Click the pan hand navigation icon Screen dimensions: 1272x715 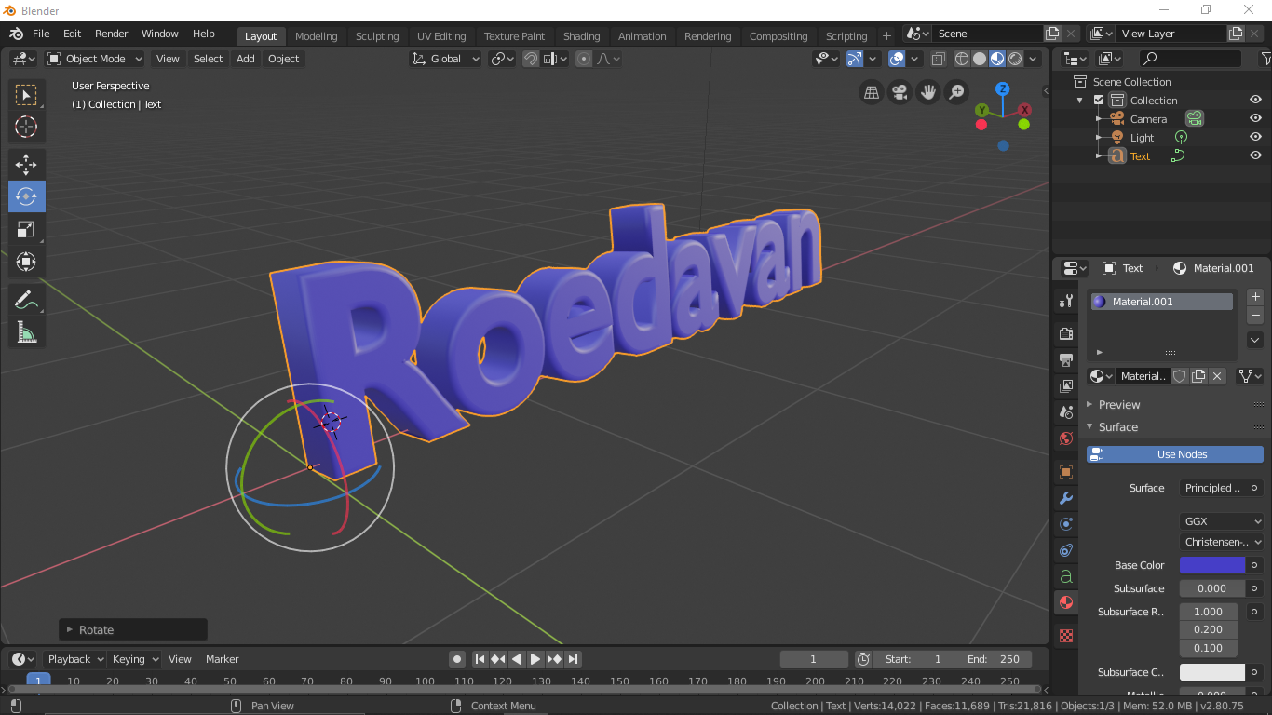927,92
